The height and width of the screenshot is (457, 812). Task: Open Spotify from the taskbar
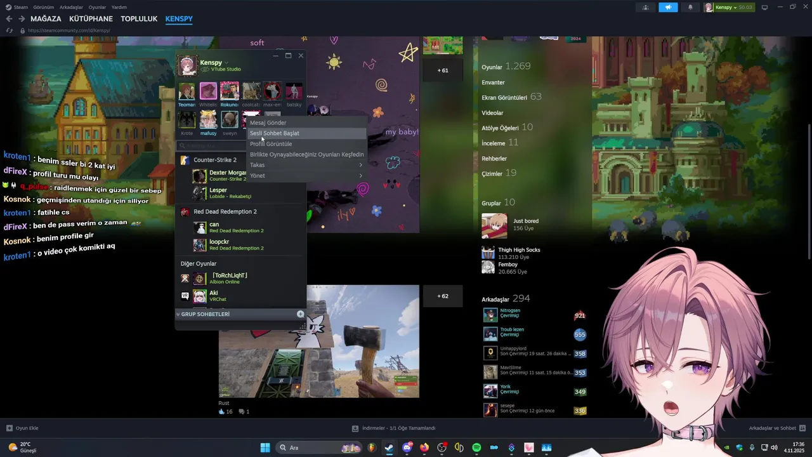(476, 447)
